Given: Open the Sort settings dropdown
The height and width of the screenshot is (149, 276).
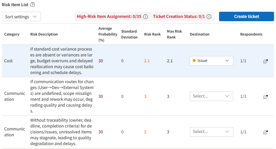Looking at the screenshot, I should tap(21, 17).
